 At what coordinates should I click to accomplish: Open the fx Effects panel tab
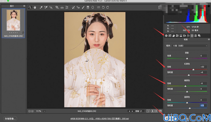click(x=188, y=36)
